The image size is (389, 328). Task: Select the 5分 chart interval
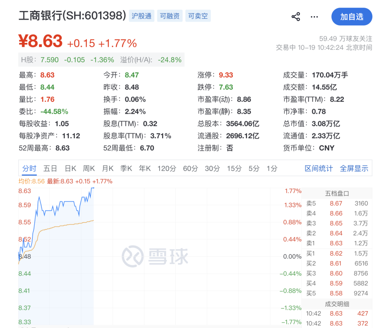[x=254, y=169]
